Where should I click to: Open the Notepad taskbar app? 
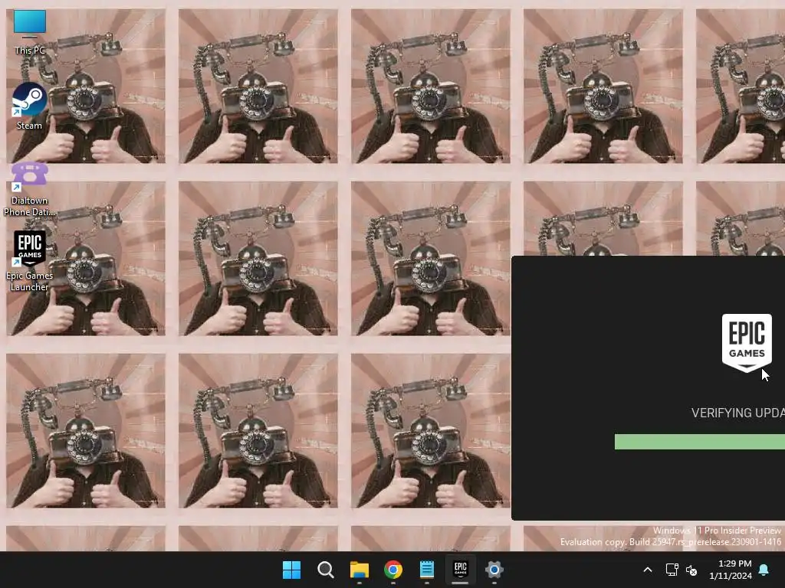tap(426, 570)
